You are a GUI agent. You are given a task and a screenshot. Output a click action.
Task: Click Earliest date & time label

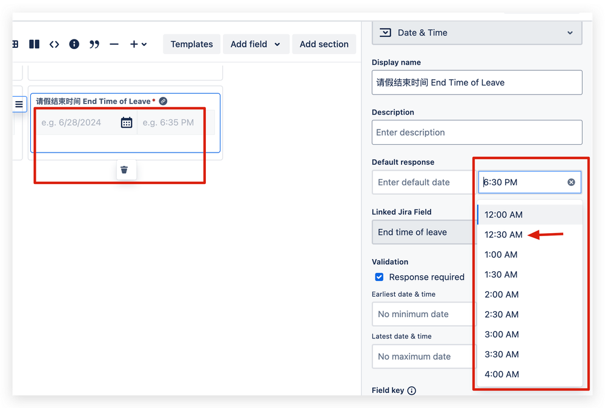(x=403, y=294)
